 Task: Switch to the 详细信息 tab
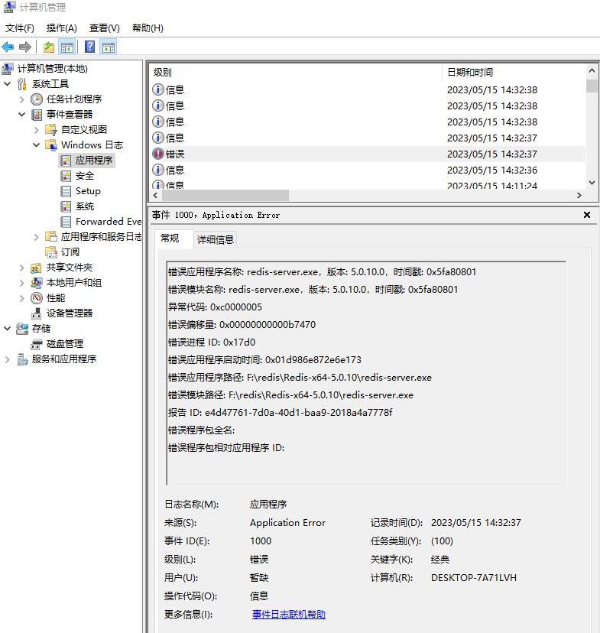[216, 239]
